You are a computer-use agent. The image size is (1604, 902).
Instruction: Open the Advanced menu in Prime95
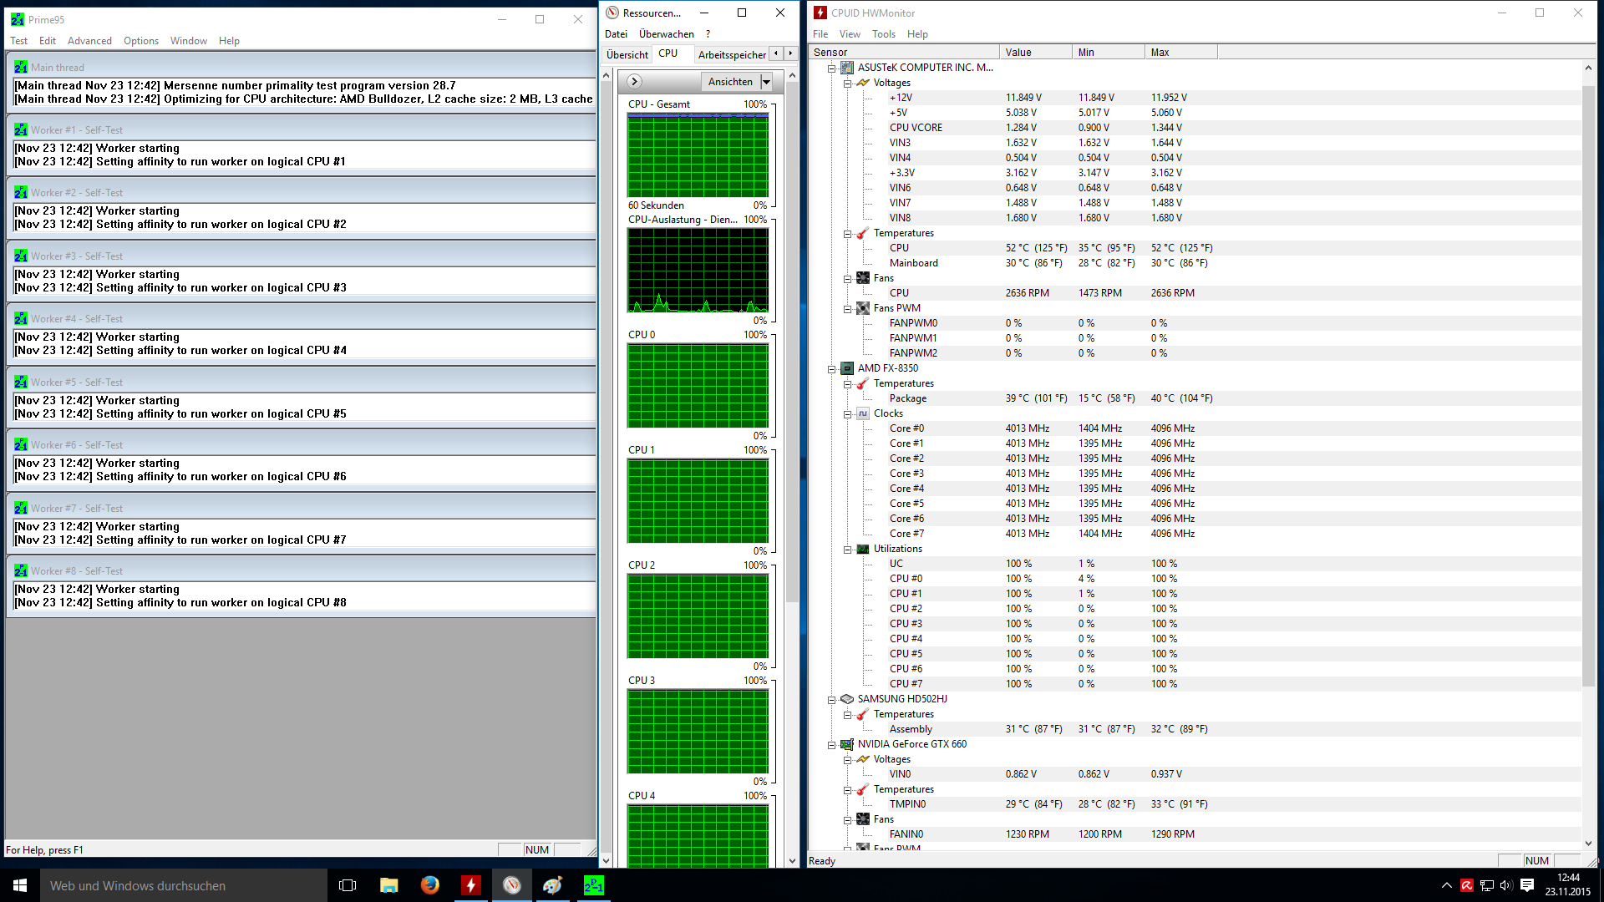click(89, 41)
